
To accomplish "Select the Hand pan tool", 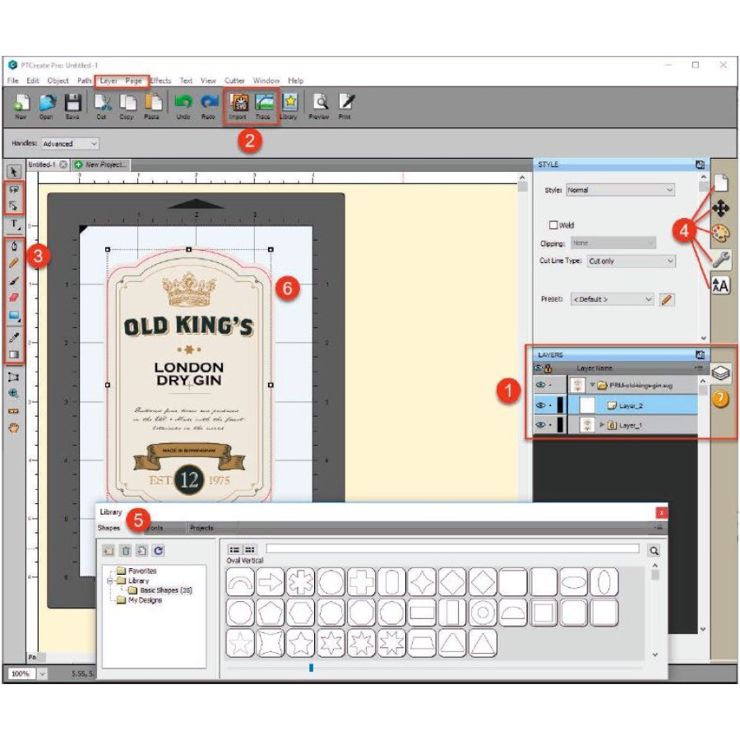I will pyautogui.click(x=15, y=428).
